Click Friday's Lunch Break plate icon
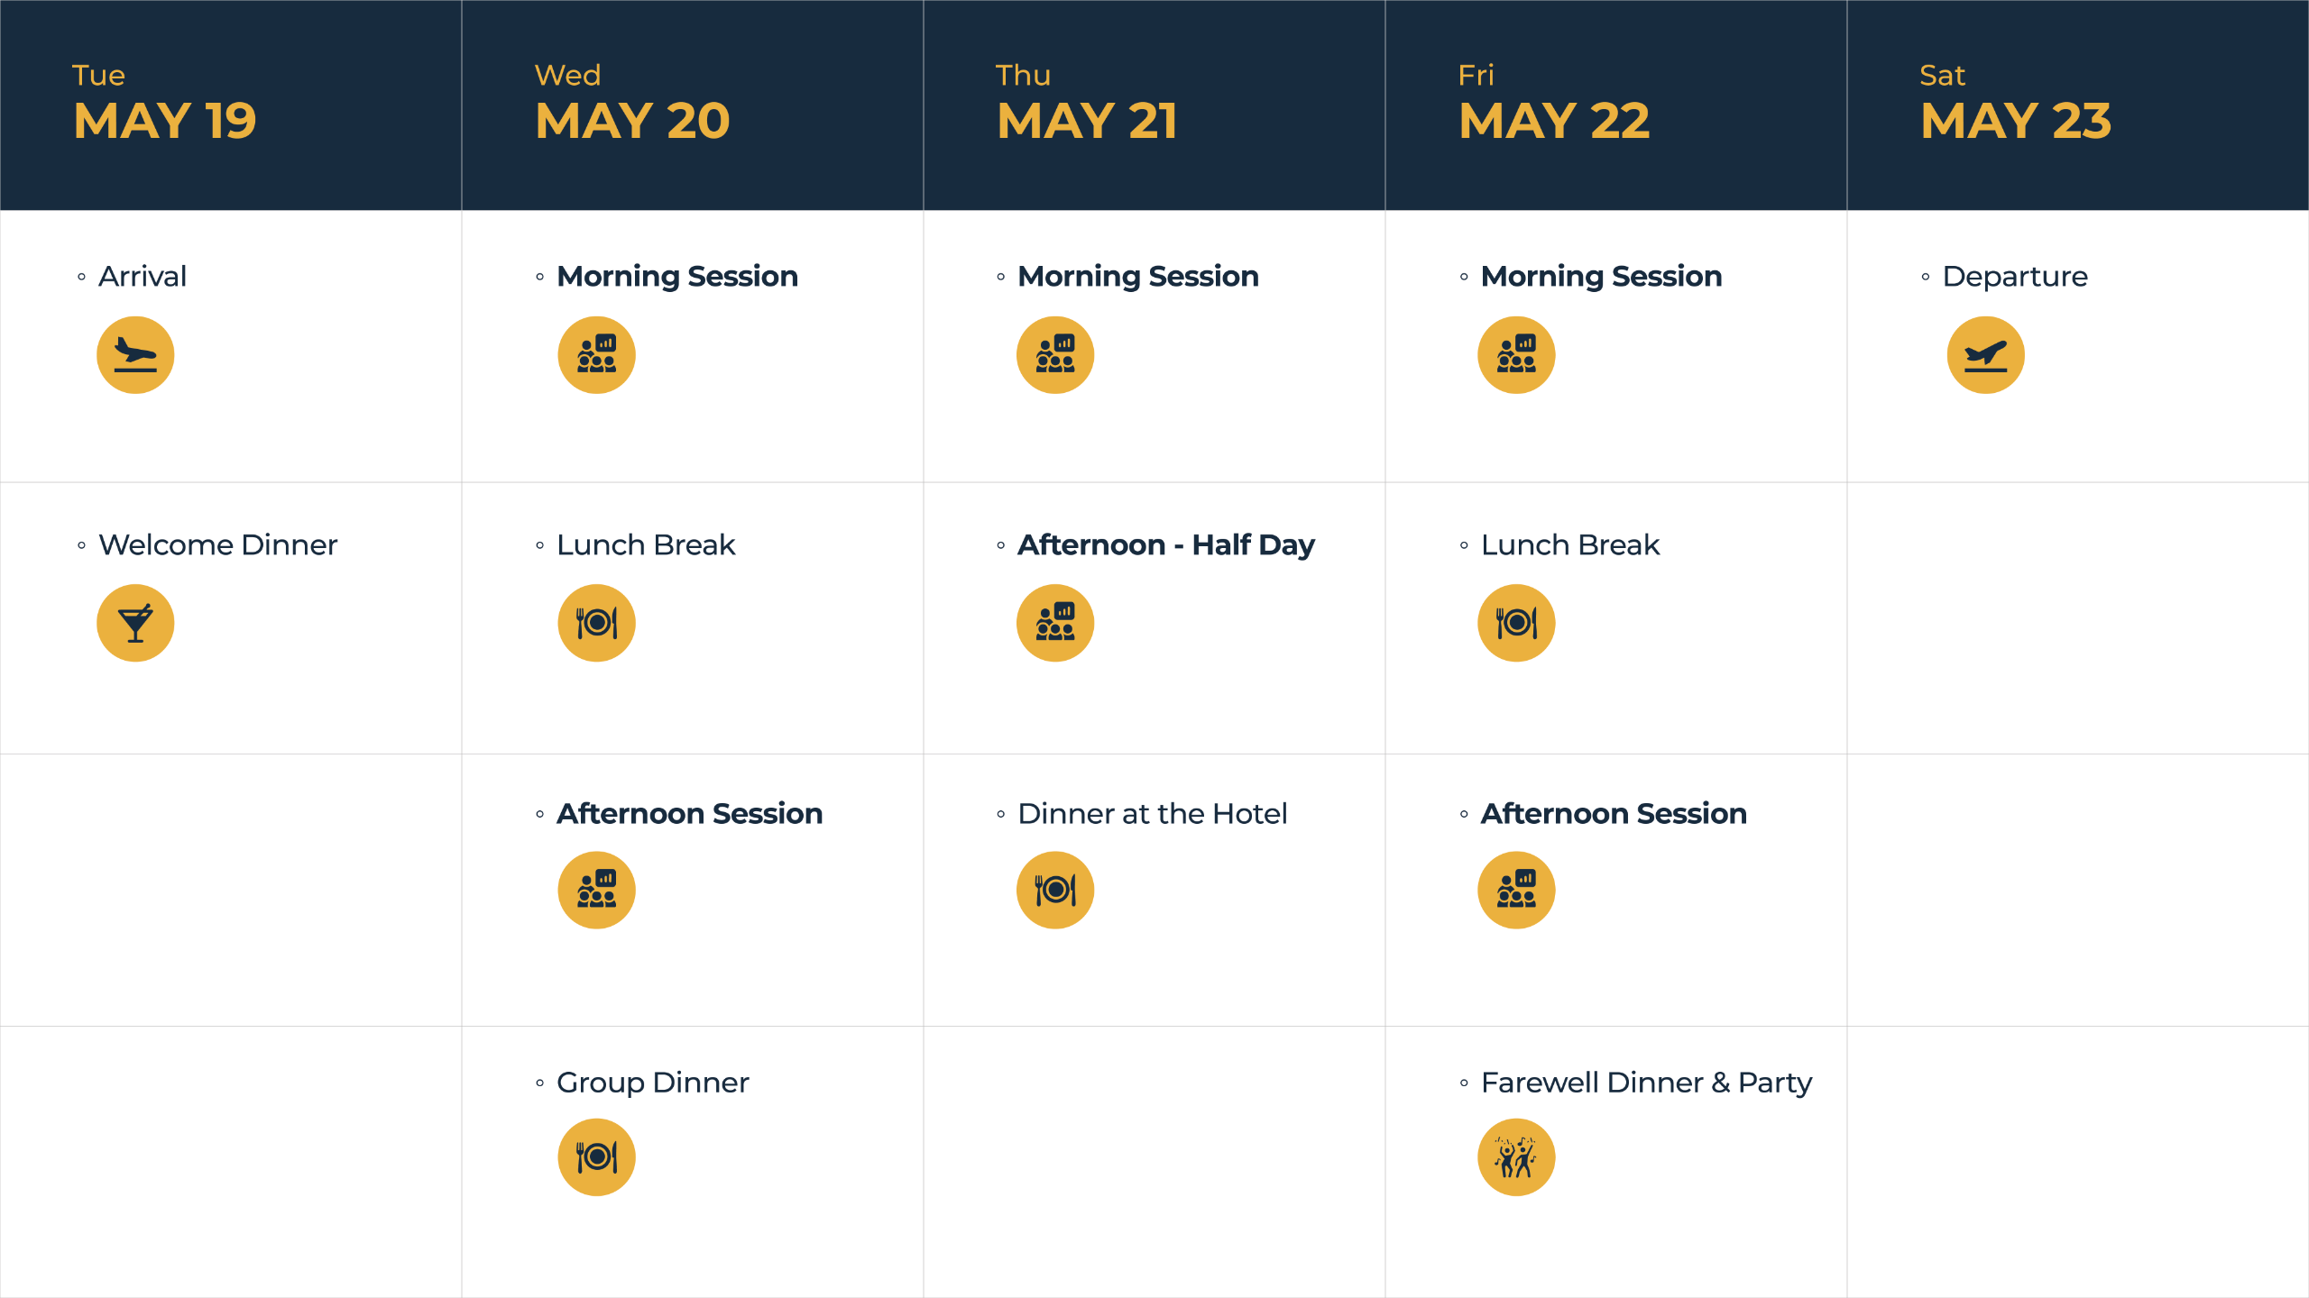The height and width of the screenshot is (1298, 2309). tap(1516, 623)
